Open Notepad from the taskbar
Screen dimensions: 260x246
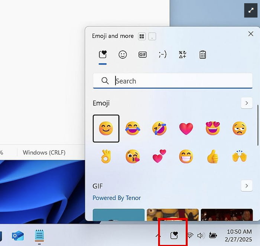39,236
